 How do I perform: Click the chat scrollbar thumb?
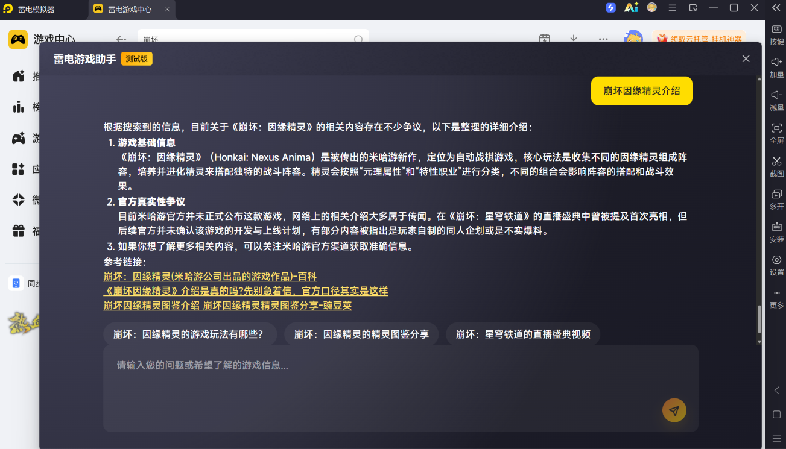click(759, 319)
